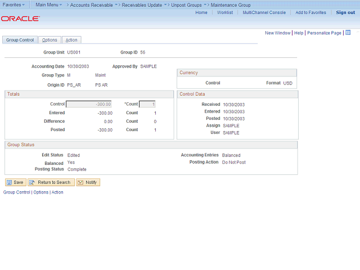360x270 pixels.
Task: Expand Receivables Update breadcrumb menu
Action: point(143,4)
